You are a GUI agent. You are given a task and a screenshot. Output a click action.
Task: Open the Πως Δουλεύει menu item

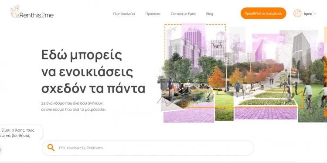[x=124, y=14]
